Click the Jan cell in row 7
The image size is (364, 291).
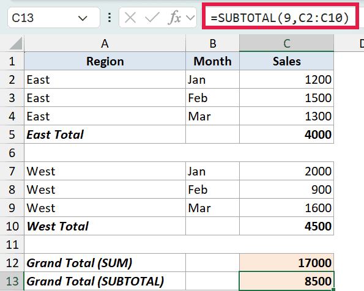click(x=213, y=171)
